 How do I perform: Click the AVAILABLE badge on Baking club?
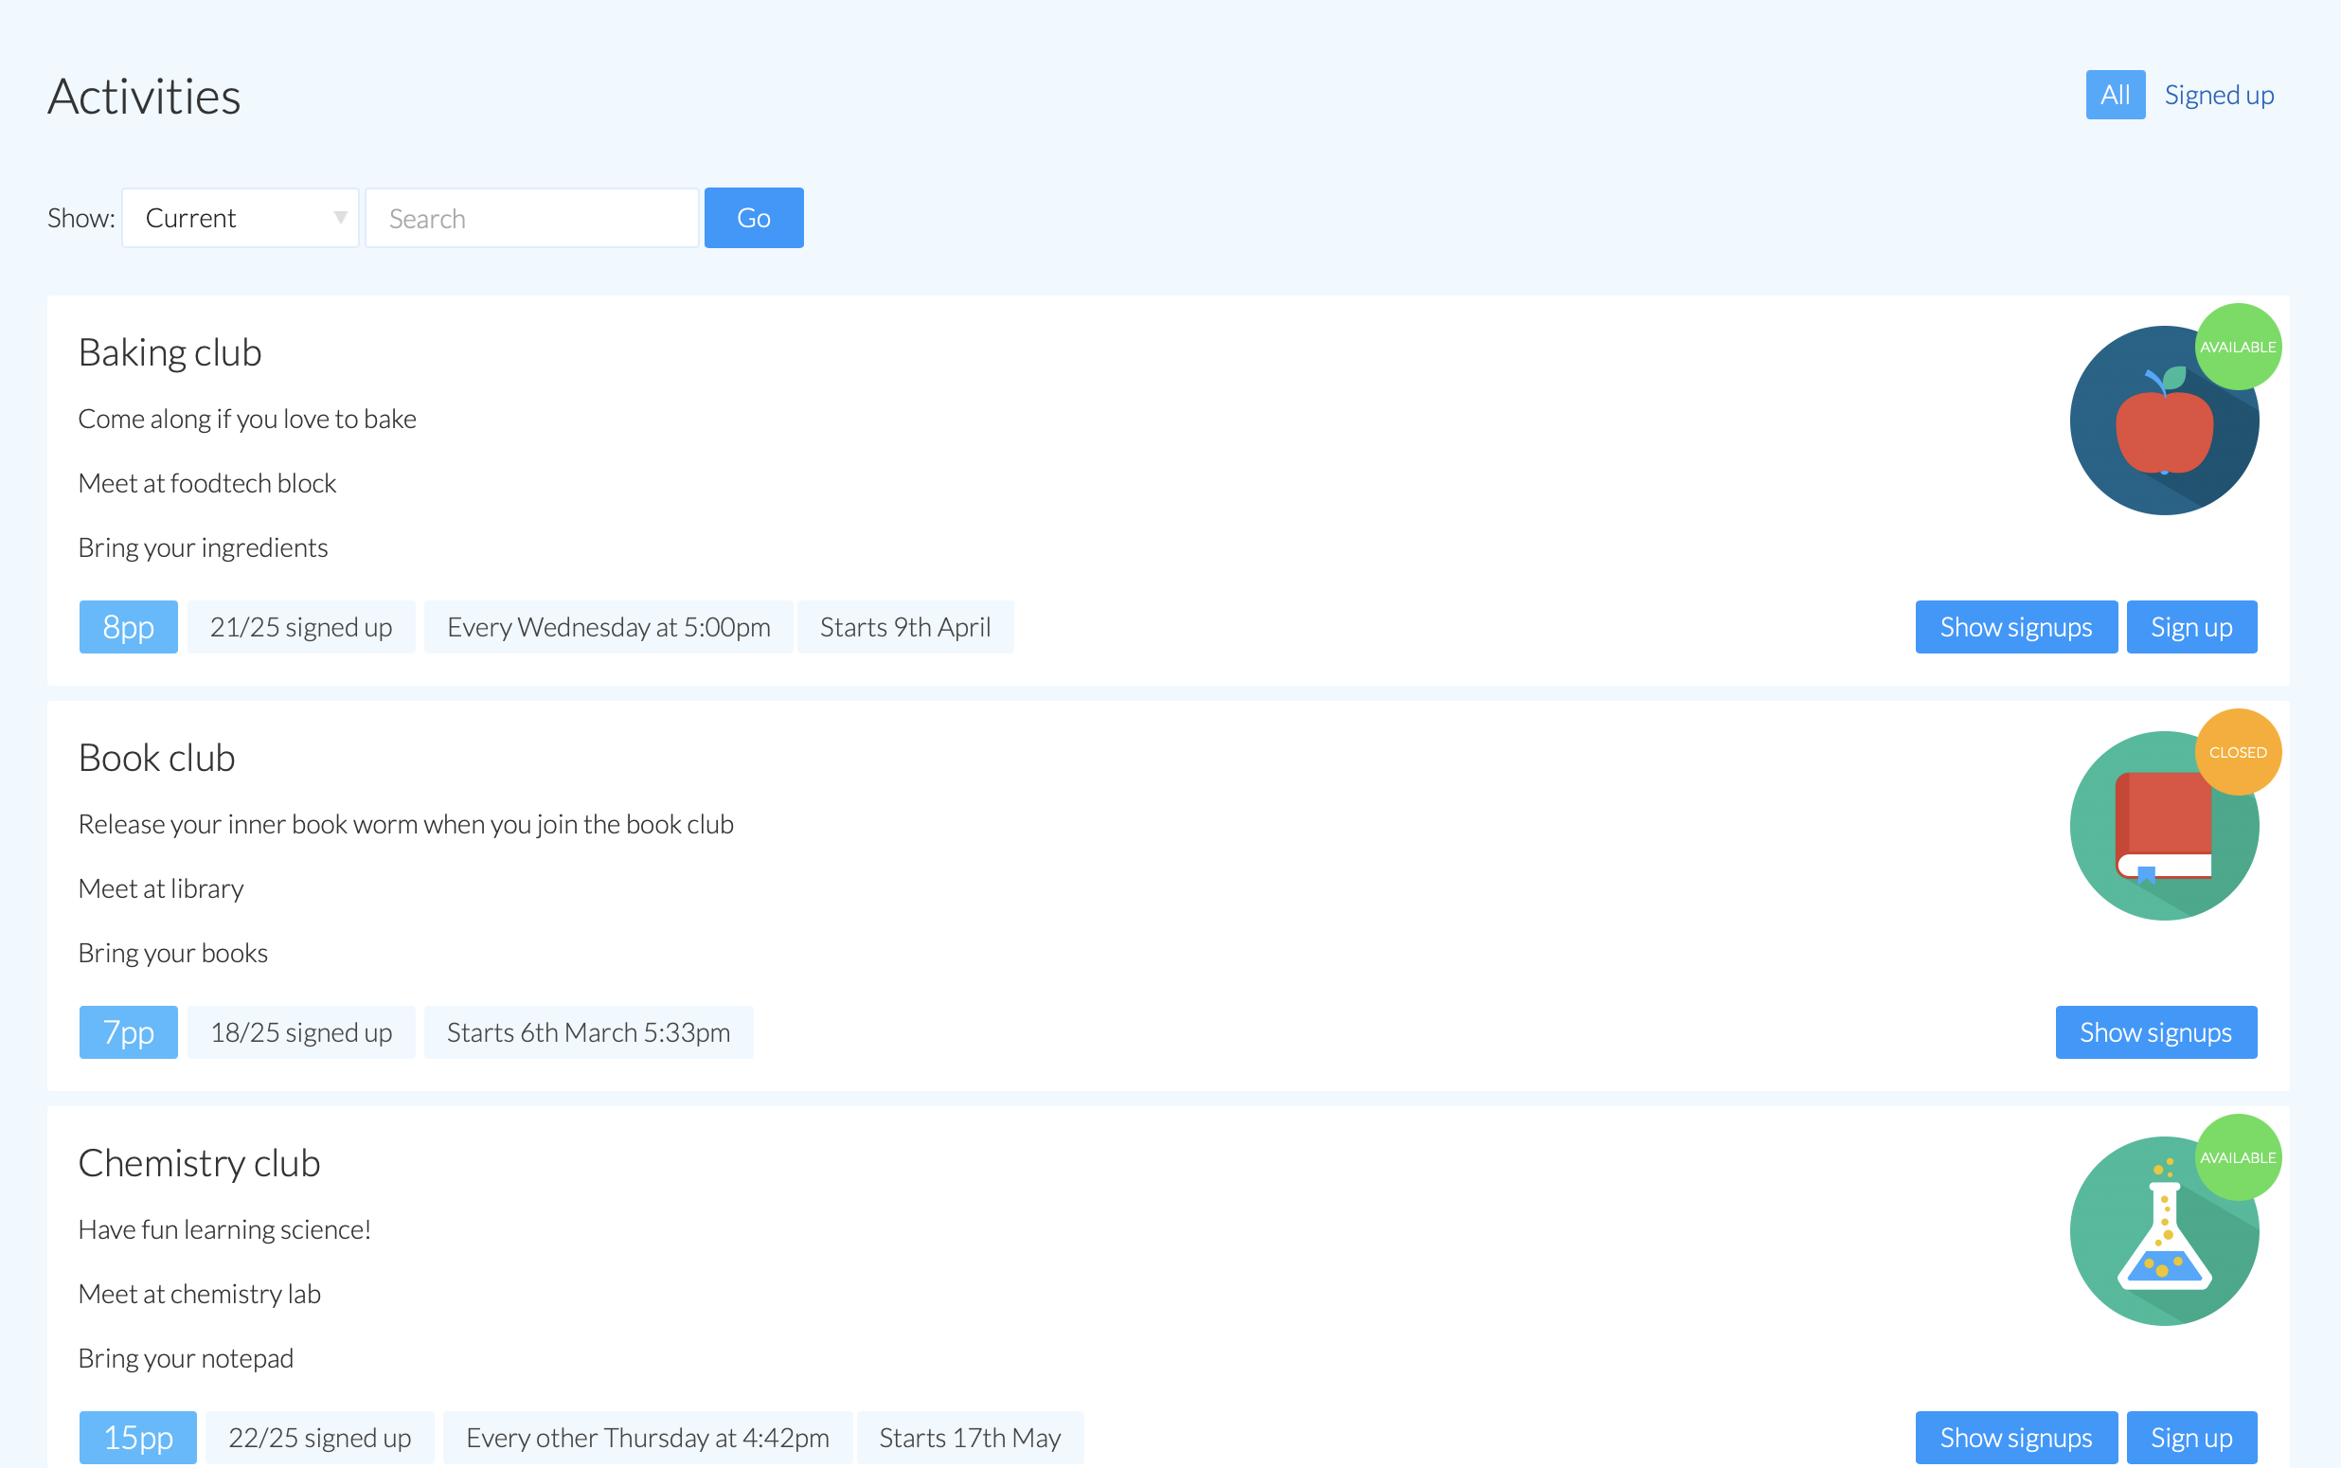coord(2237,347)
